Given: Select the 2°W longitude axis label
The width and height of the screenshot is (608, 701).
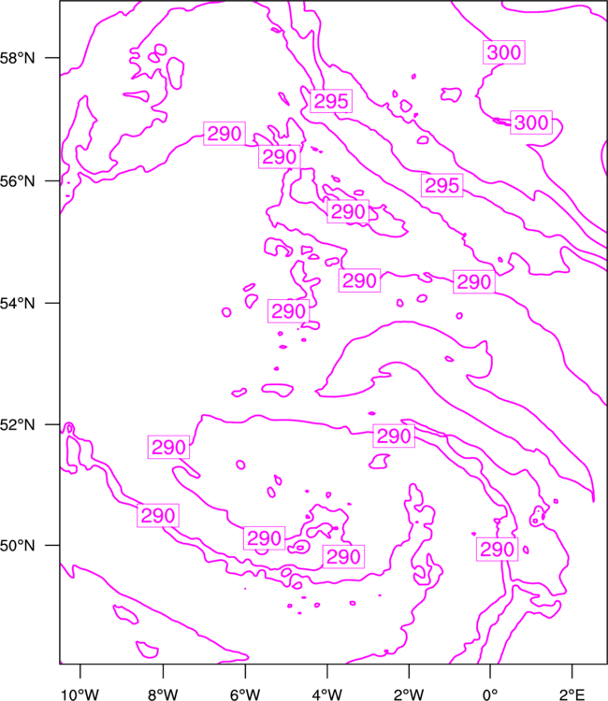Looking at the screenshot, I should (409, 694).
